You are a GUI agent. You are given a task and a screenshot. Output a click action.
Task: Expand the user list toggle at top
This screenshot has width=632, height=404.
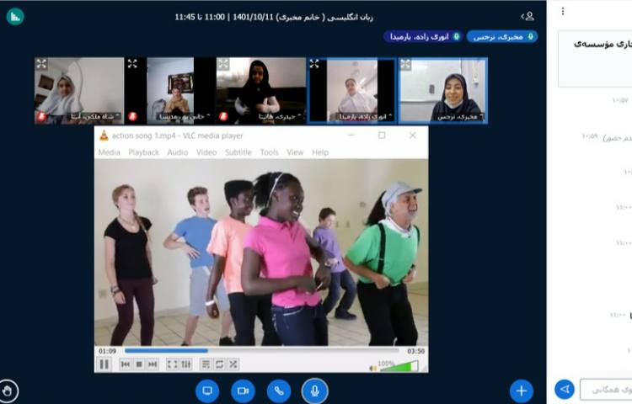[528, 16]
